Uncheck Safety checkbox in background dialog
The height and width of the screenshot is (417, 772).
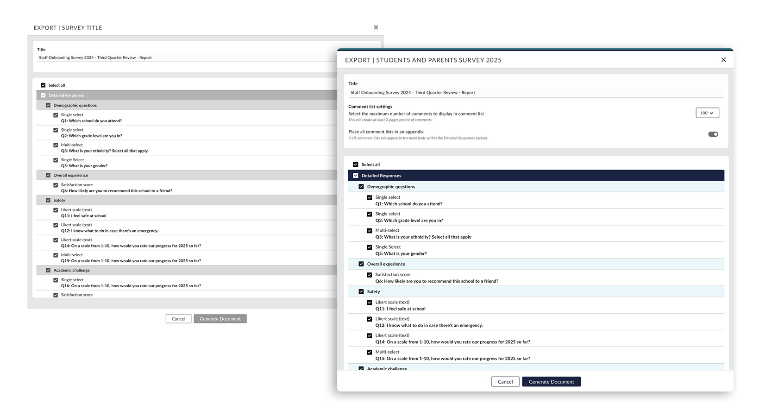pyautogui.click(x=48, y=201)
